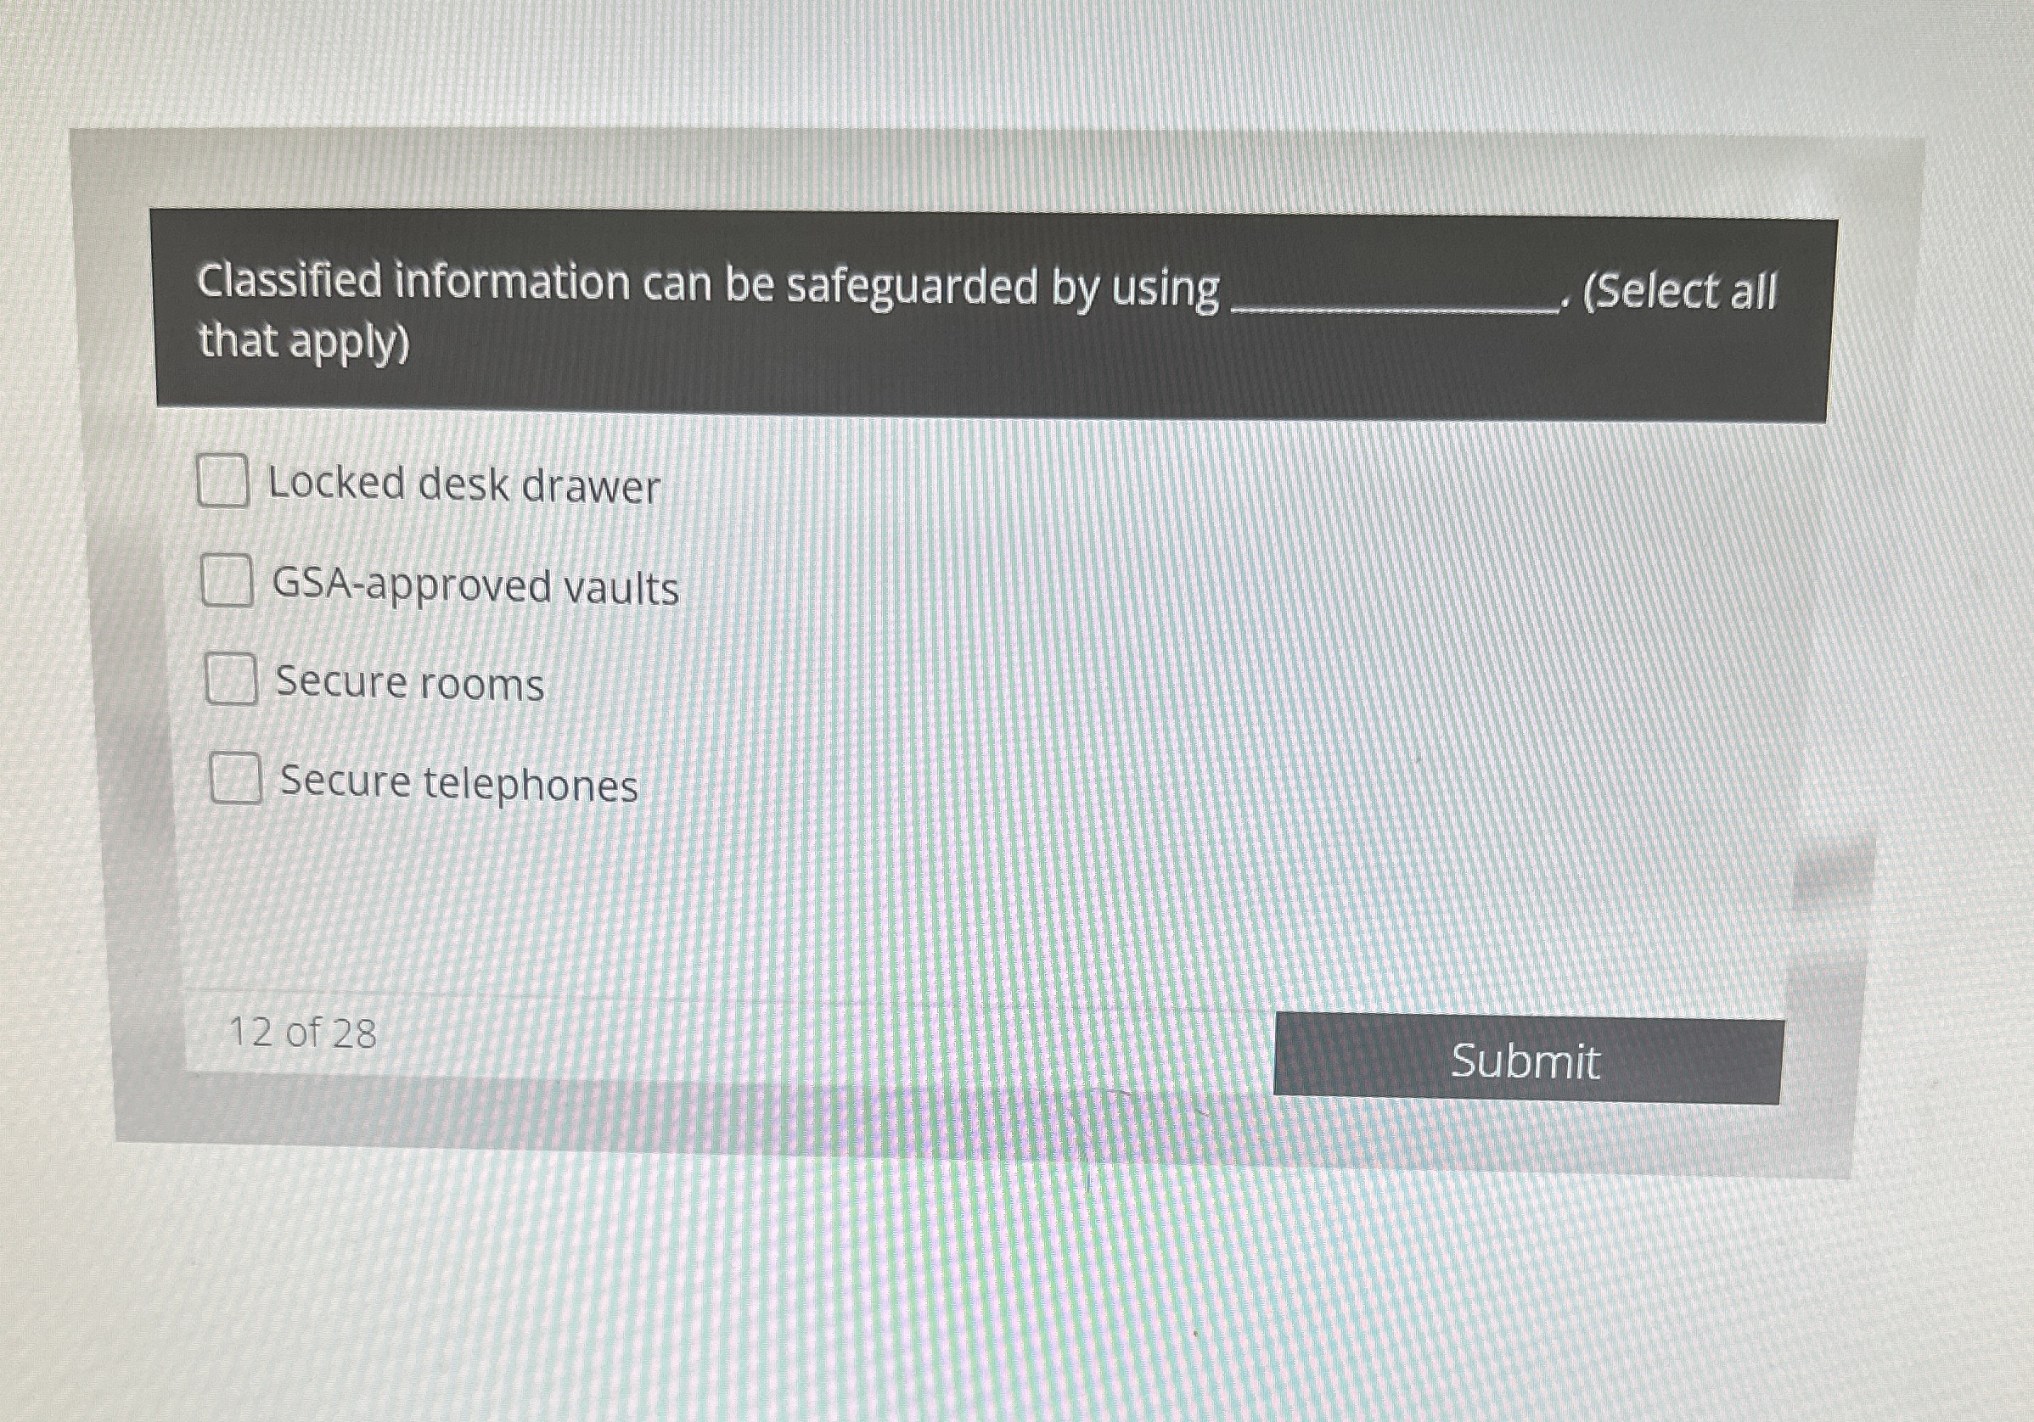The width and height of the screenshot is (2034, 1422).
Task: Check the Locked desk drawer checkbox
Action: tap(222, 481)
